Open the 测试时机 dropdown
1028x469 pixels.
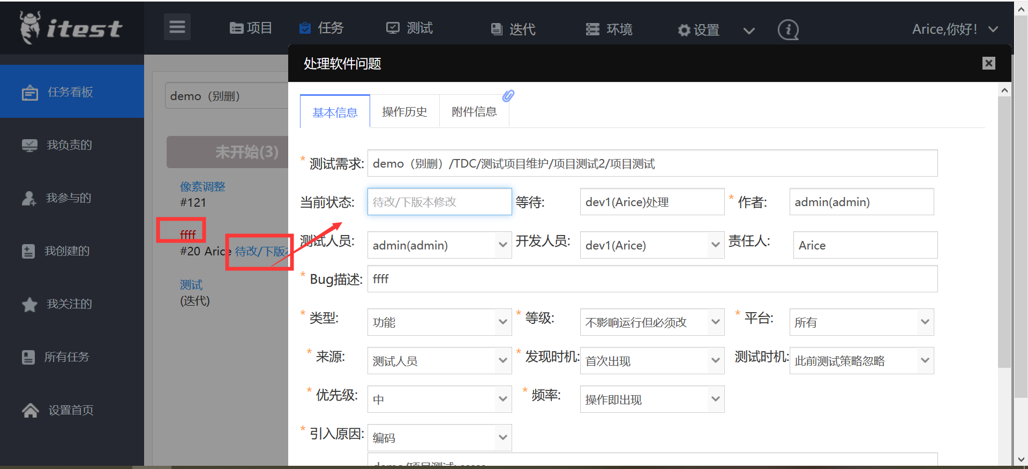861,361
